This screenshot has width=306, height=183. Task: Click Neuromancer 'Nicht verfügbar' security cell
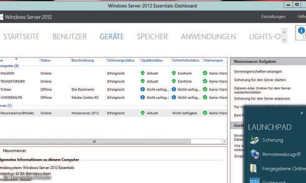185,113
